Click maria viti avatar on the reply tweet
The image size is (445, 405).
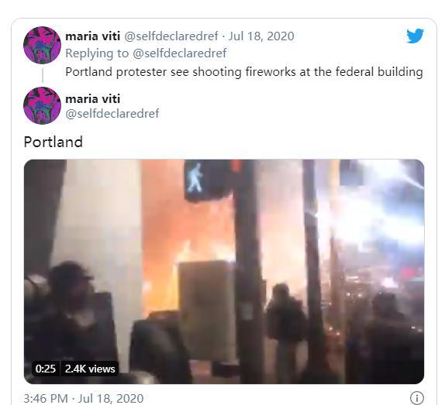click(43, 46)
